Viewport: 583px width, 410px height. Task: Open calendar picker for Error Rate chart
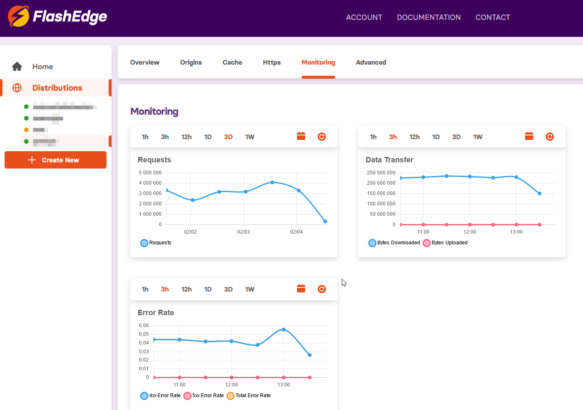click(301, 289)
